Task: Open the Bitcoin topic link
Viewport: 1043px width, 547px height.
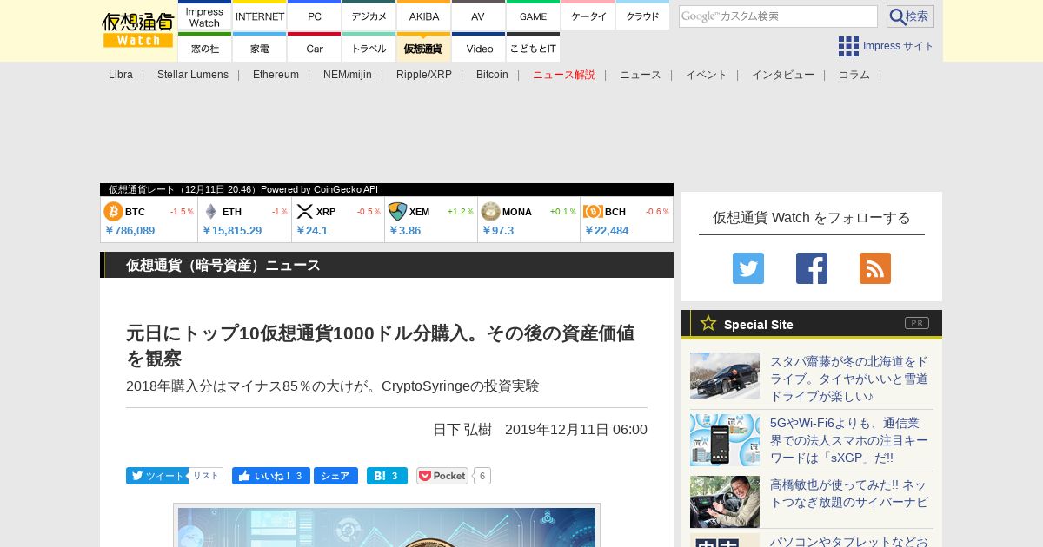Action: [x=492, y=75]
